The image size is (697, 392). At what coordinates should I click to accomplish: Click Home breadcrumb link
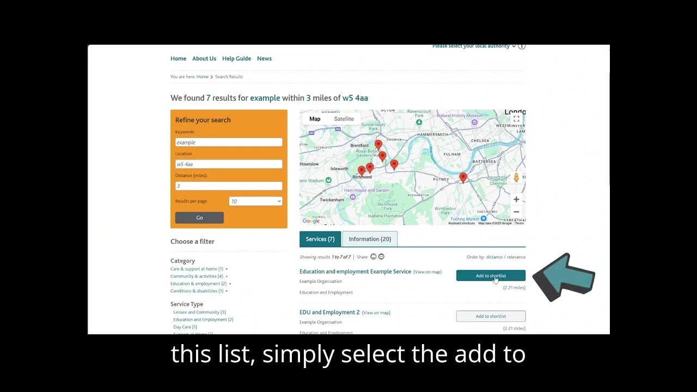[x=203, y=77]
